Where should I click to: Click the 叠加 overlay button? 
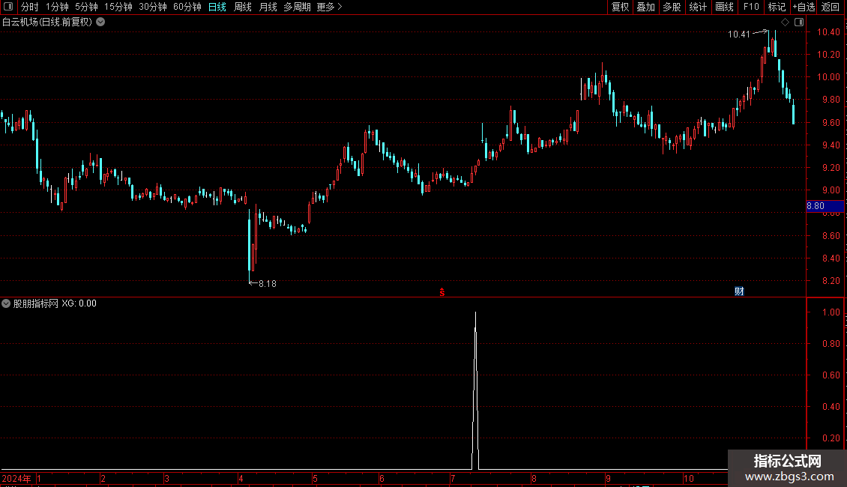[645, 7]
